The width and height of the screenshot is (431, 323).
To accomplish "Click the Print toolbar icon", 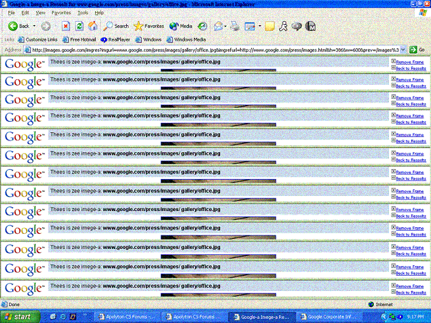I will pos(235,26).
